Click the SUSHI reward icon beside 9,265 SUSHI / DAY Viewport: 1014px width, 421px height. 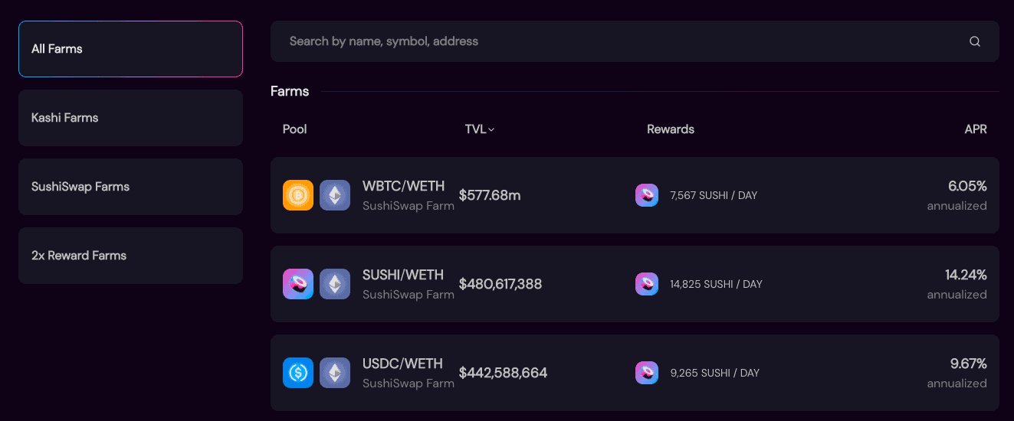point(647,373)
